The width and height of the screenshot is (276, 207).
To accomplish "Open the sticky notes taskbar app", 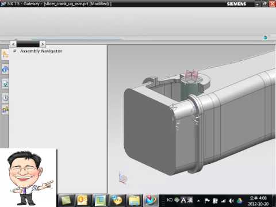I will (x=66, y=201).
